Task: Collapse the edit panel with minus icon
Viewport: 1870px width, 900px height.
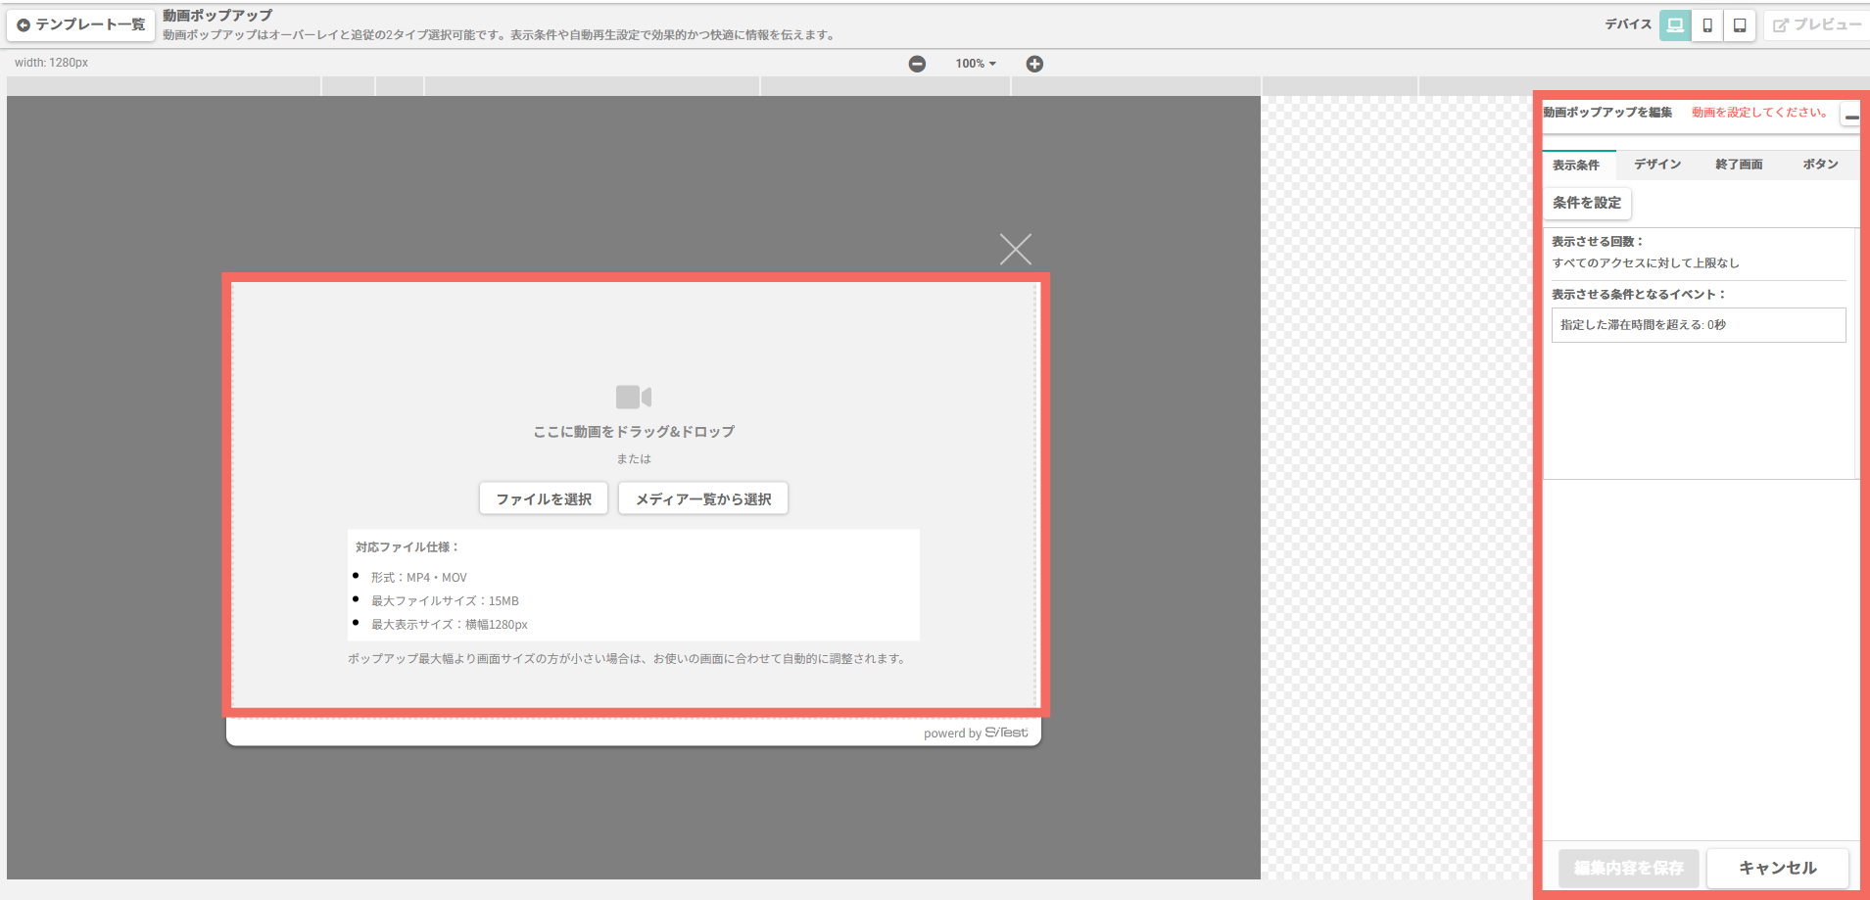Action: pos(1850,115)
